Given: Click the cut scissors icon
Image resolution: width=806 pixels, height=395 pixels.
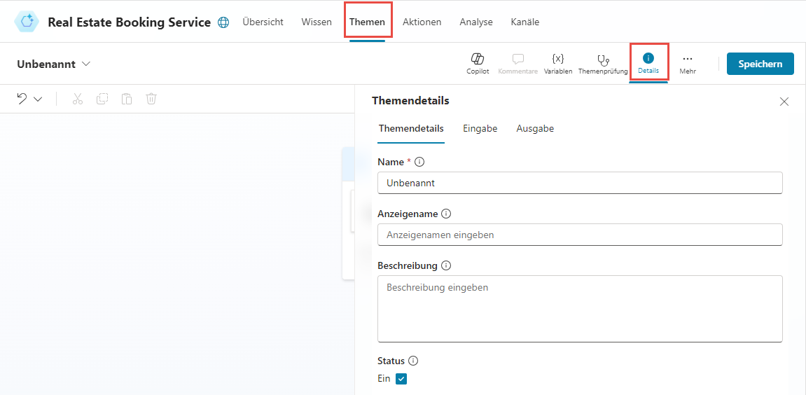Looking at the screenshot, I should (x=78, y=99).
